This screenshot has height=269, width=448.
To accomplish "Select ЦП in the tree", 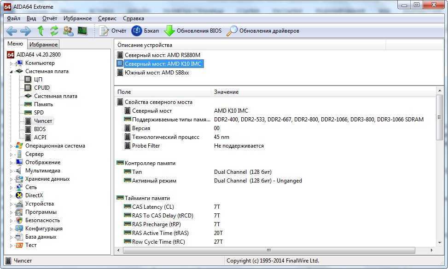I will [38, 79].
